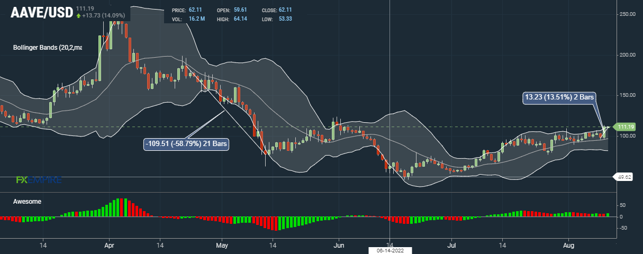This screenshot has width=643, height=254.
Task: Click the Aug label on time axis
Action: [x=568, y=246]
